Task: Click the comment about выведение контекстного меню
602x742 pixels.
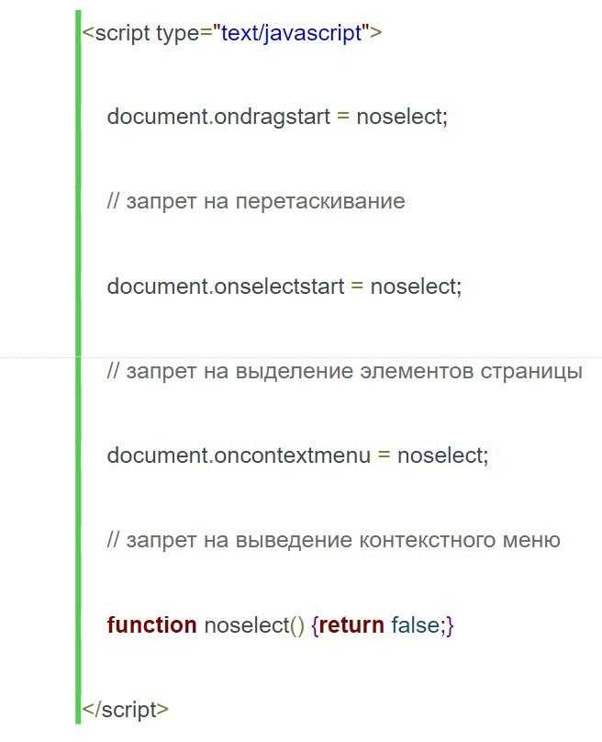Action: pyautogui.click(x=334, y=540)
